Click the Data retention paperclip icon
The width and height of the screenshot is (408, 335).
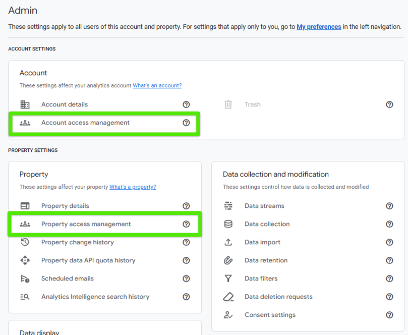click(x=229, y=260)
